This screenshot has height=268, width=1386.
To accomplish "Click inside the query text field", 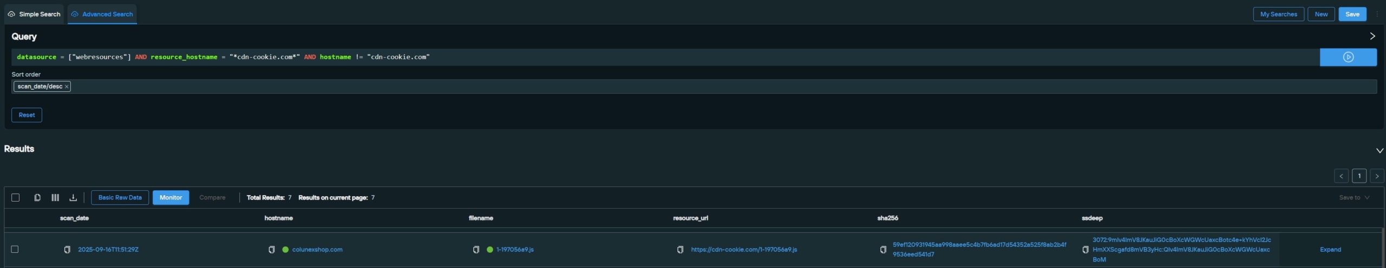I will click(665, 57).
